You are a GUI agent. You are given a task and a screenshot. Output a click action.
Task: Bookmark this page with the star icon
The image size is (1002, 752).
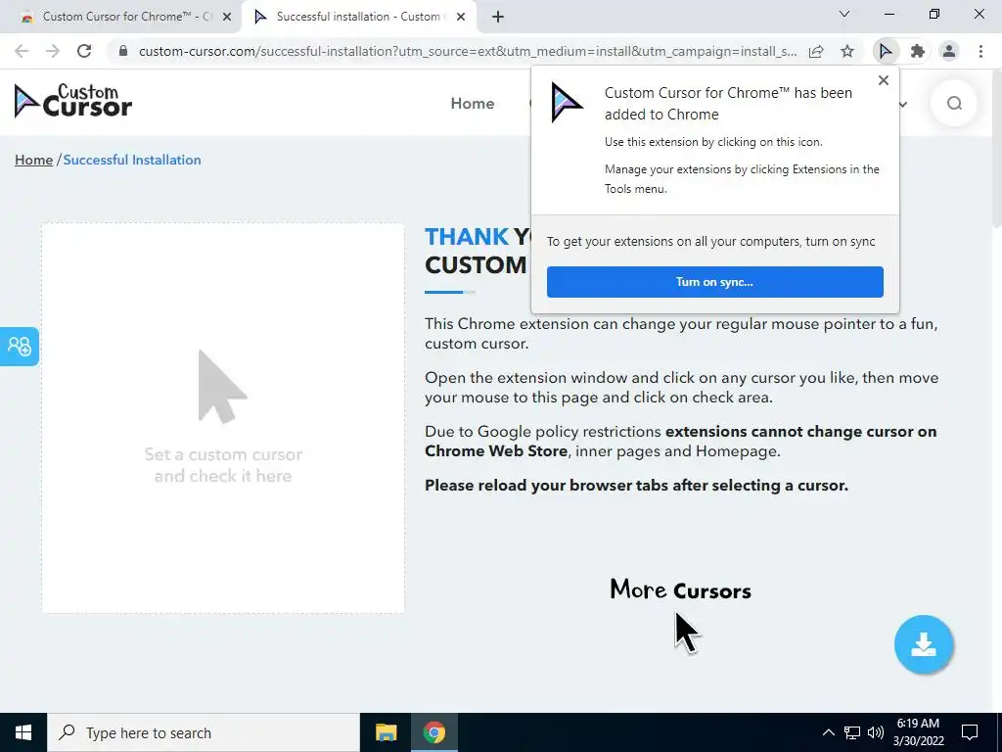point(847,51)
